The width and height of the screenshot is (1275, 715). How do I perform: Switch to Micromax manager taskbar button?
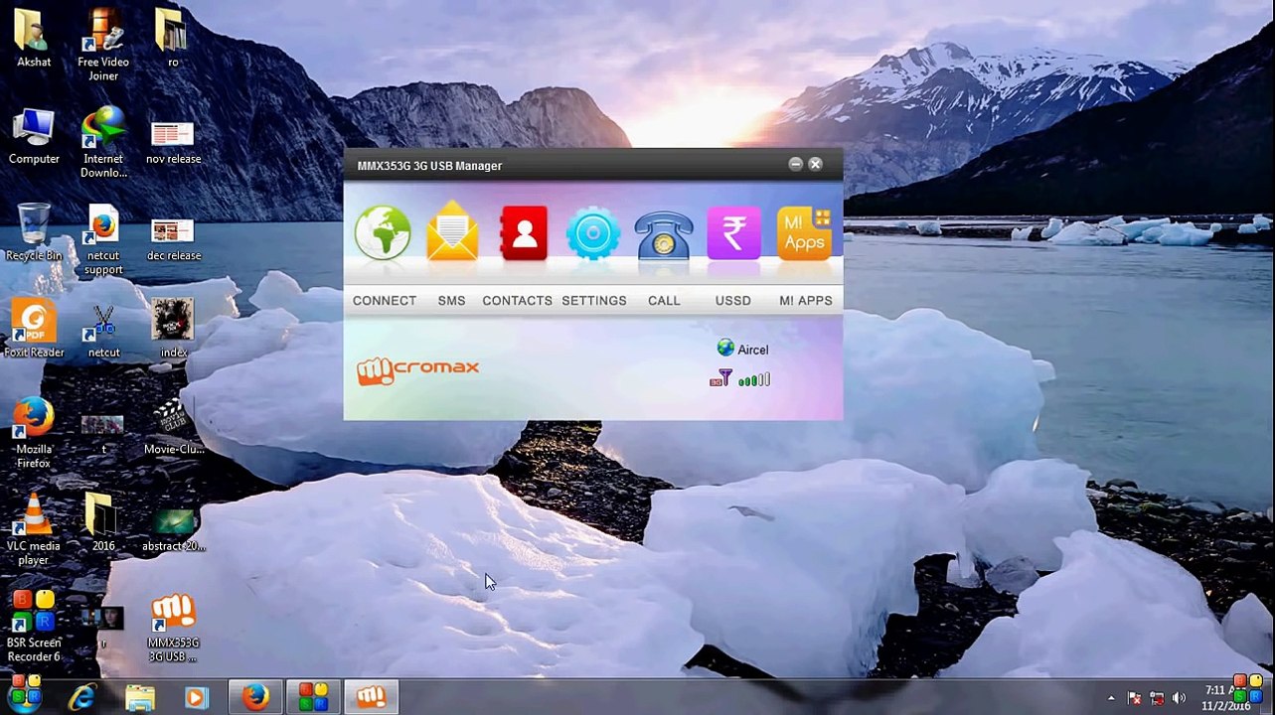tap(372, 697)
